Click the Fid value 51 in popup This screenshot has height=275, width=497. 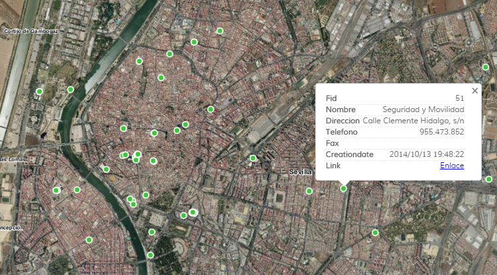click(x=459, y=98)
